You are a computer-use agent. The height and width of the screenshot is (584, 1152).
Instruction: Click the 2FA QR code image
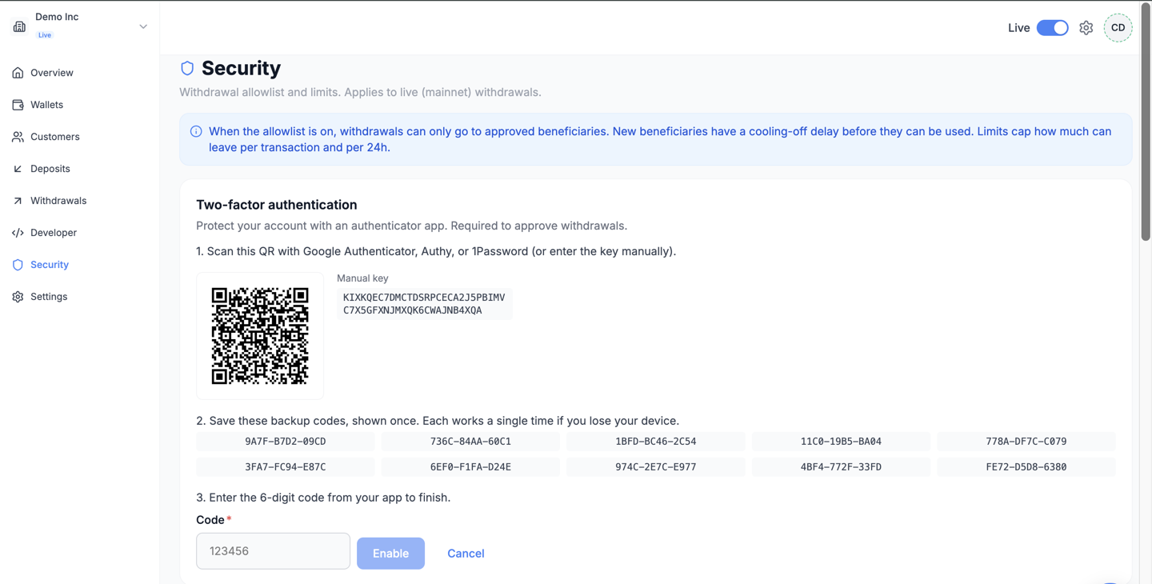point(260,336)
